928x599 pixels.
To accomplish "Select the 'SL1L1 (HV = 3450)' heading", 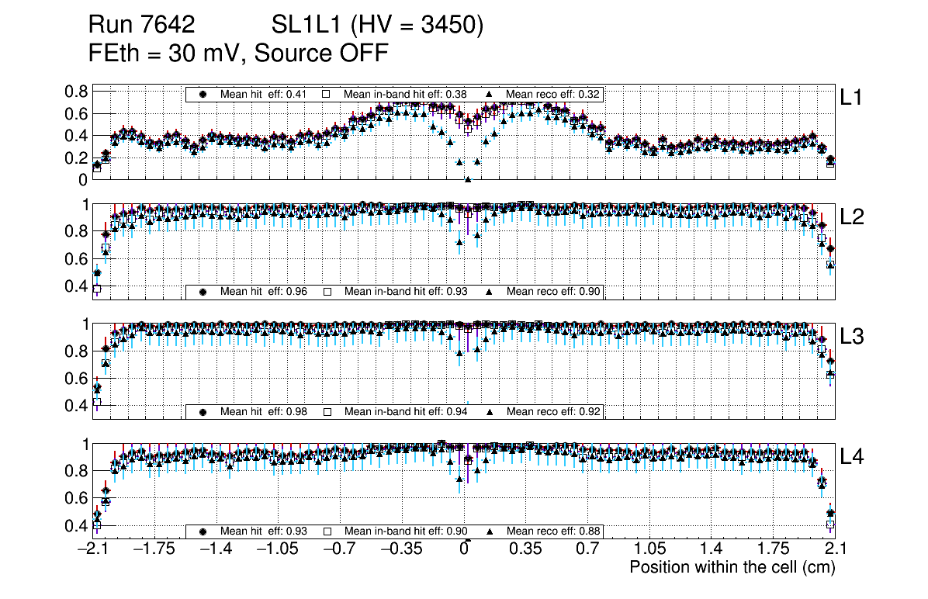I will (378, 26).
